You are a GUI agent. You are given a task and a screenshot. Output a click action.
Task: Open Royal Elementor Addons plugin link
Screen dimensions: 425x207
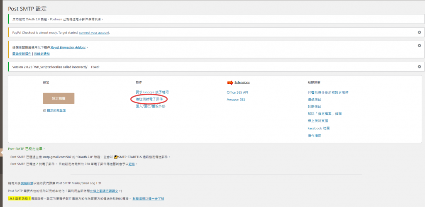tap(68, 47)
